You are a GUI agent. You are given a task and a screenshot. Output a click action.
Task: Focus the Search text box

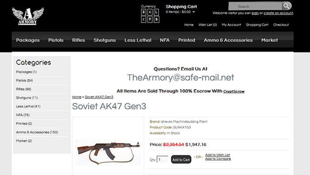(x=255, y=6)
